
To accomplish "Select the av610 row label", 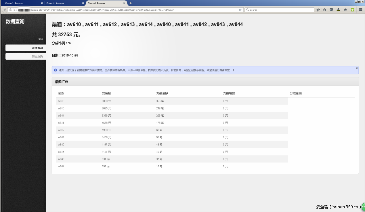I will [x=61, y=108].
